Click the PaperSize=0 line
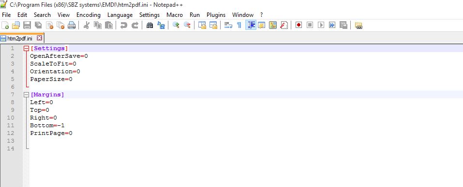 pos(51,79)
